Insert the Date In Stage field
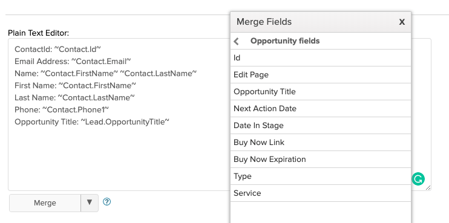The image size is (449, 223). click(x=321, y=126)
